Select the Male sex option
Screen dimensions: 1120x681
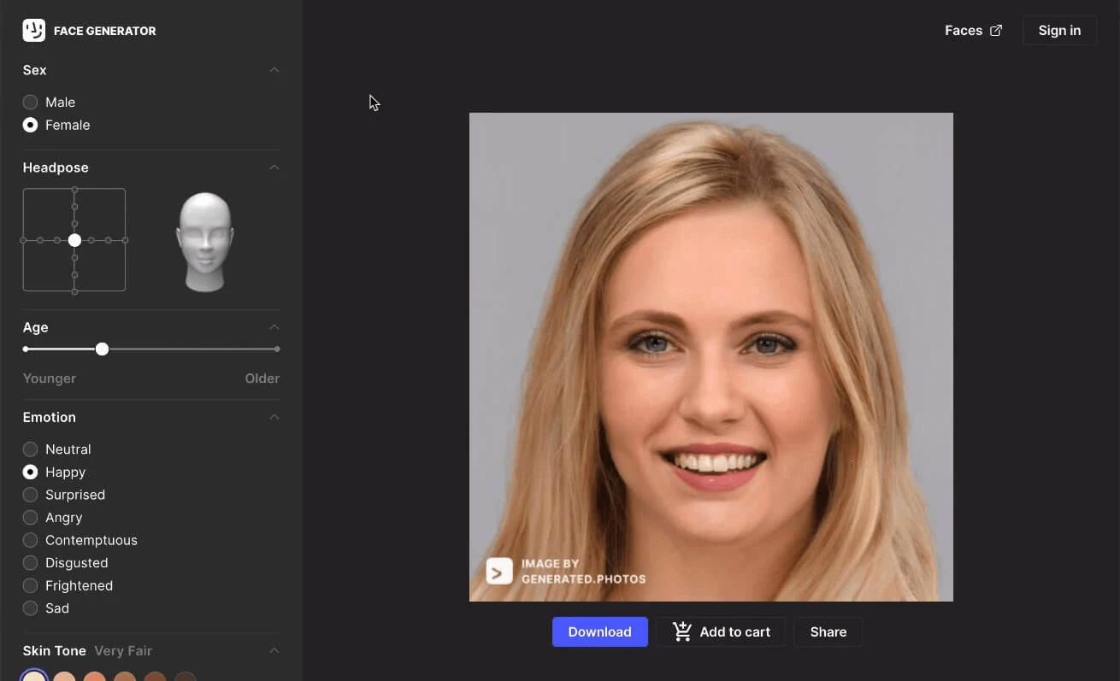(31, 102)
